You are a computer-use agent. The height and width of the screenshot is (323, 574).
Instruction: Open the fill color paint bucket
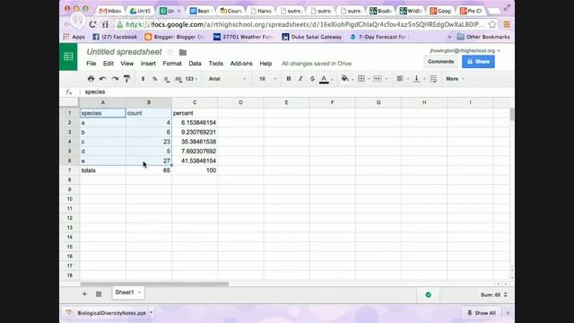tap(344, 78)
